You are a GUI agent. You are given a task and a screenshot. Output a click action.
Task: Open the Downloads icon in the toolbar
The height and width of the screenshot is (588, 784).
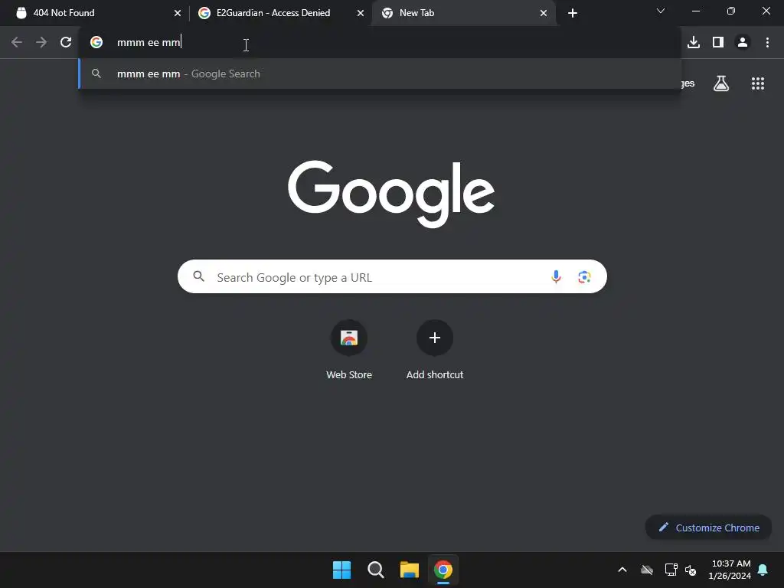694,43
